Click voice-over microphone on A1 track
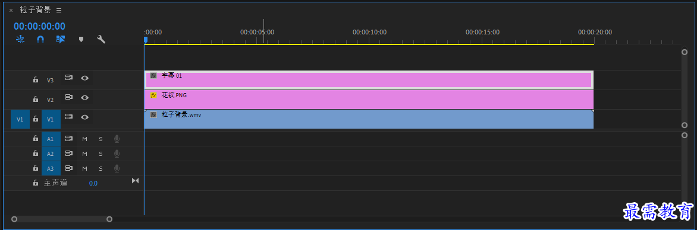Viewport: 697px width, 230px height. click(x=117, y=139)
